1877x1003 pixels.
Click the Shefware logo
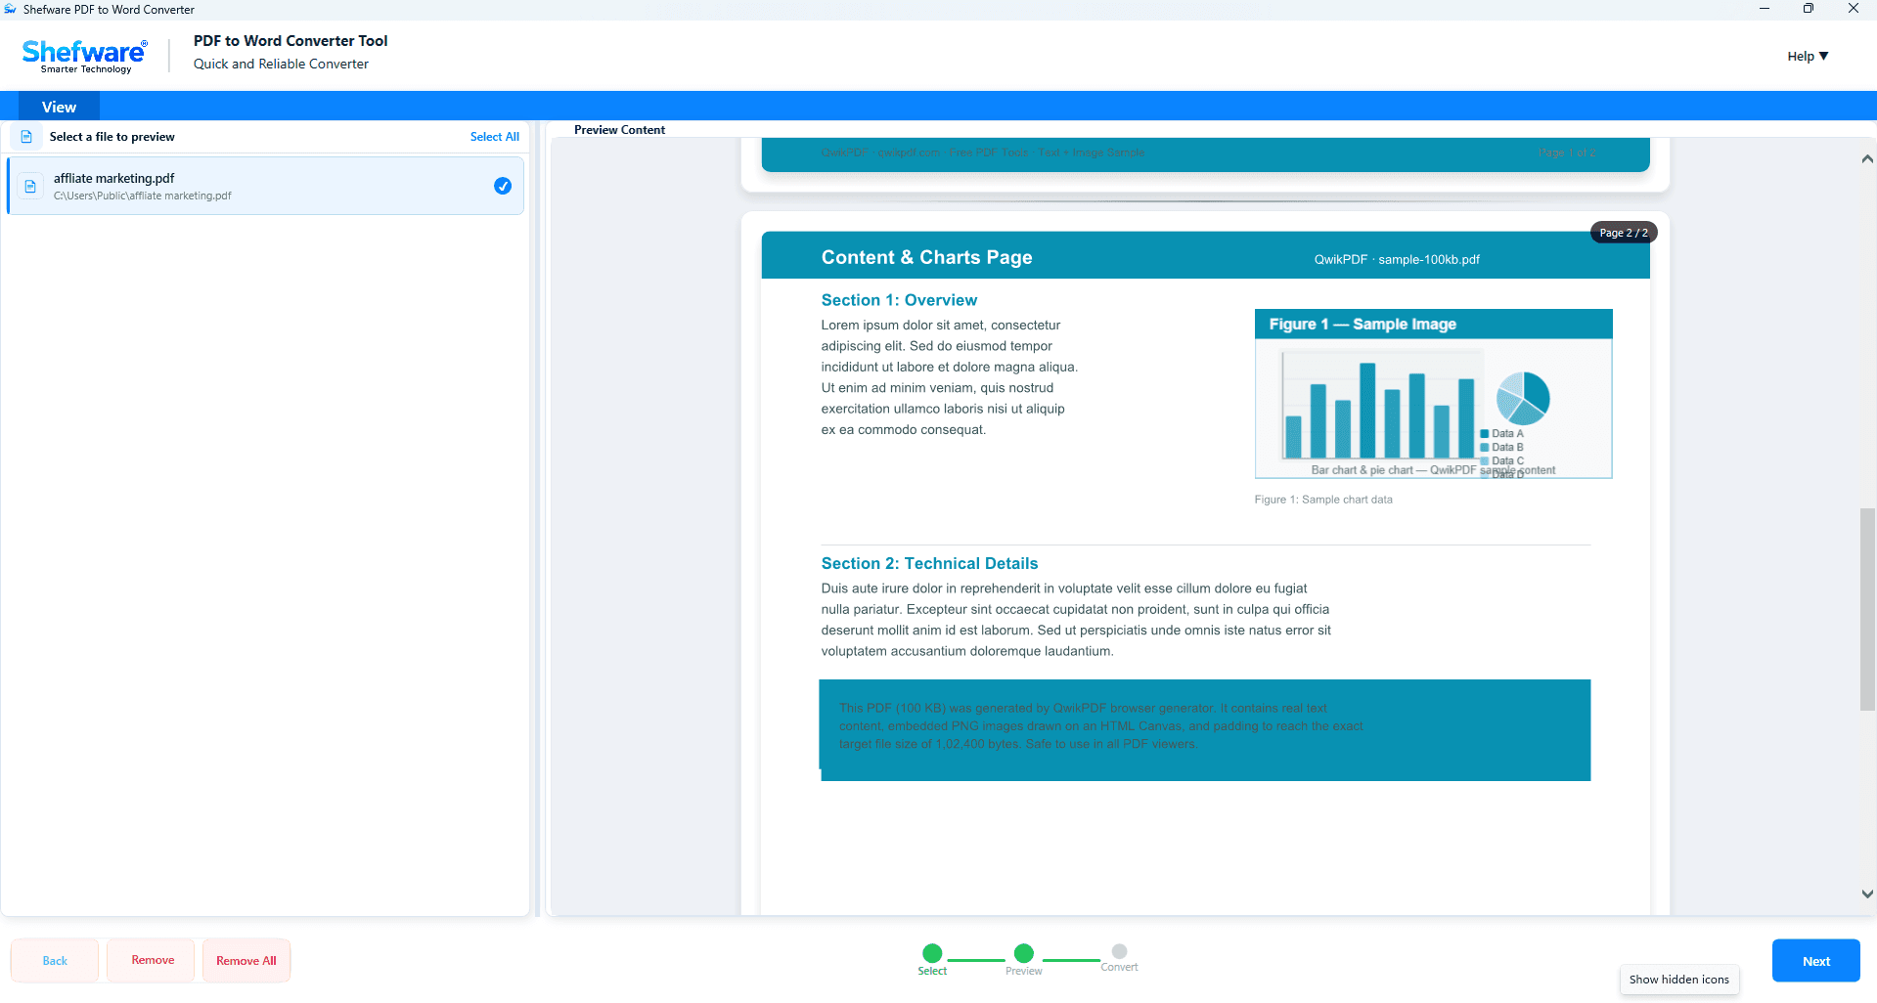click(85, 56)
